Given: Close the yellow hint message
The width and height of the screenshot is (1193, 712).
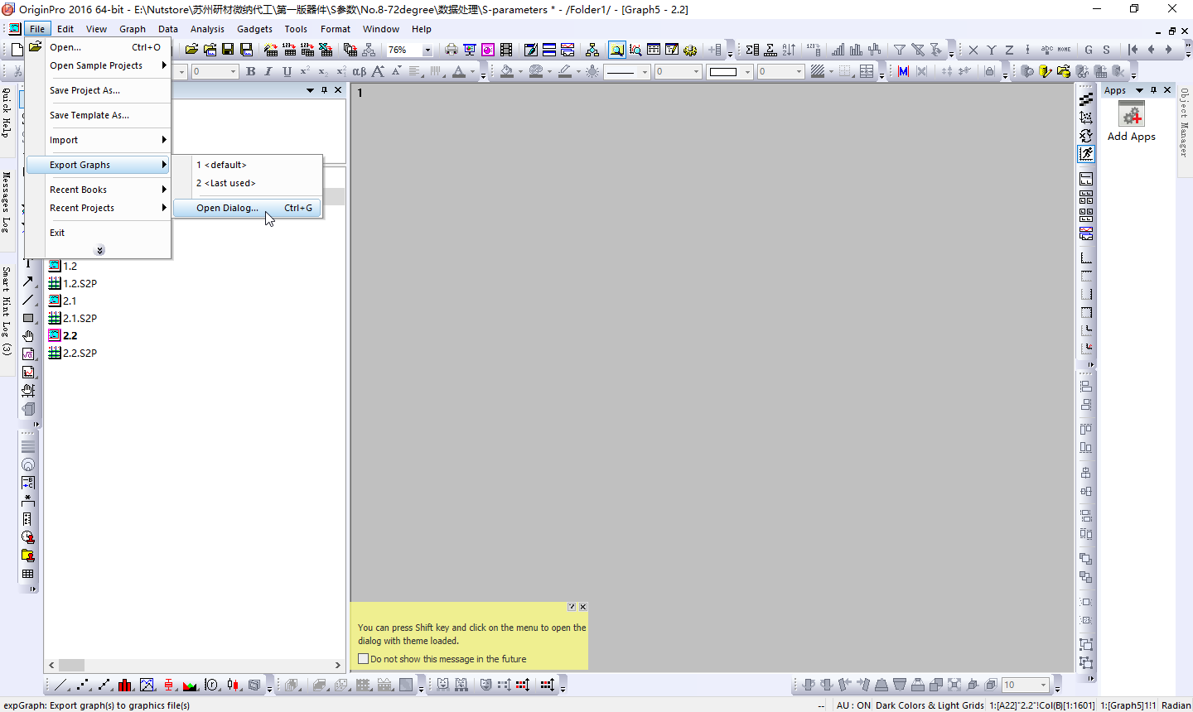Looking at the screenshot, I should (x=583, y=607).
